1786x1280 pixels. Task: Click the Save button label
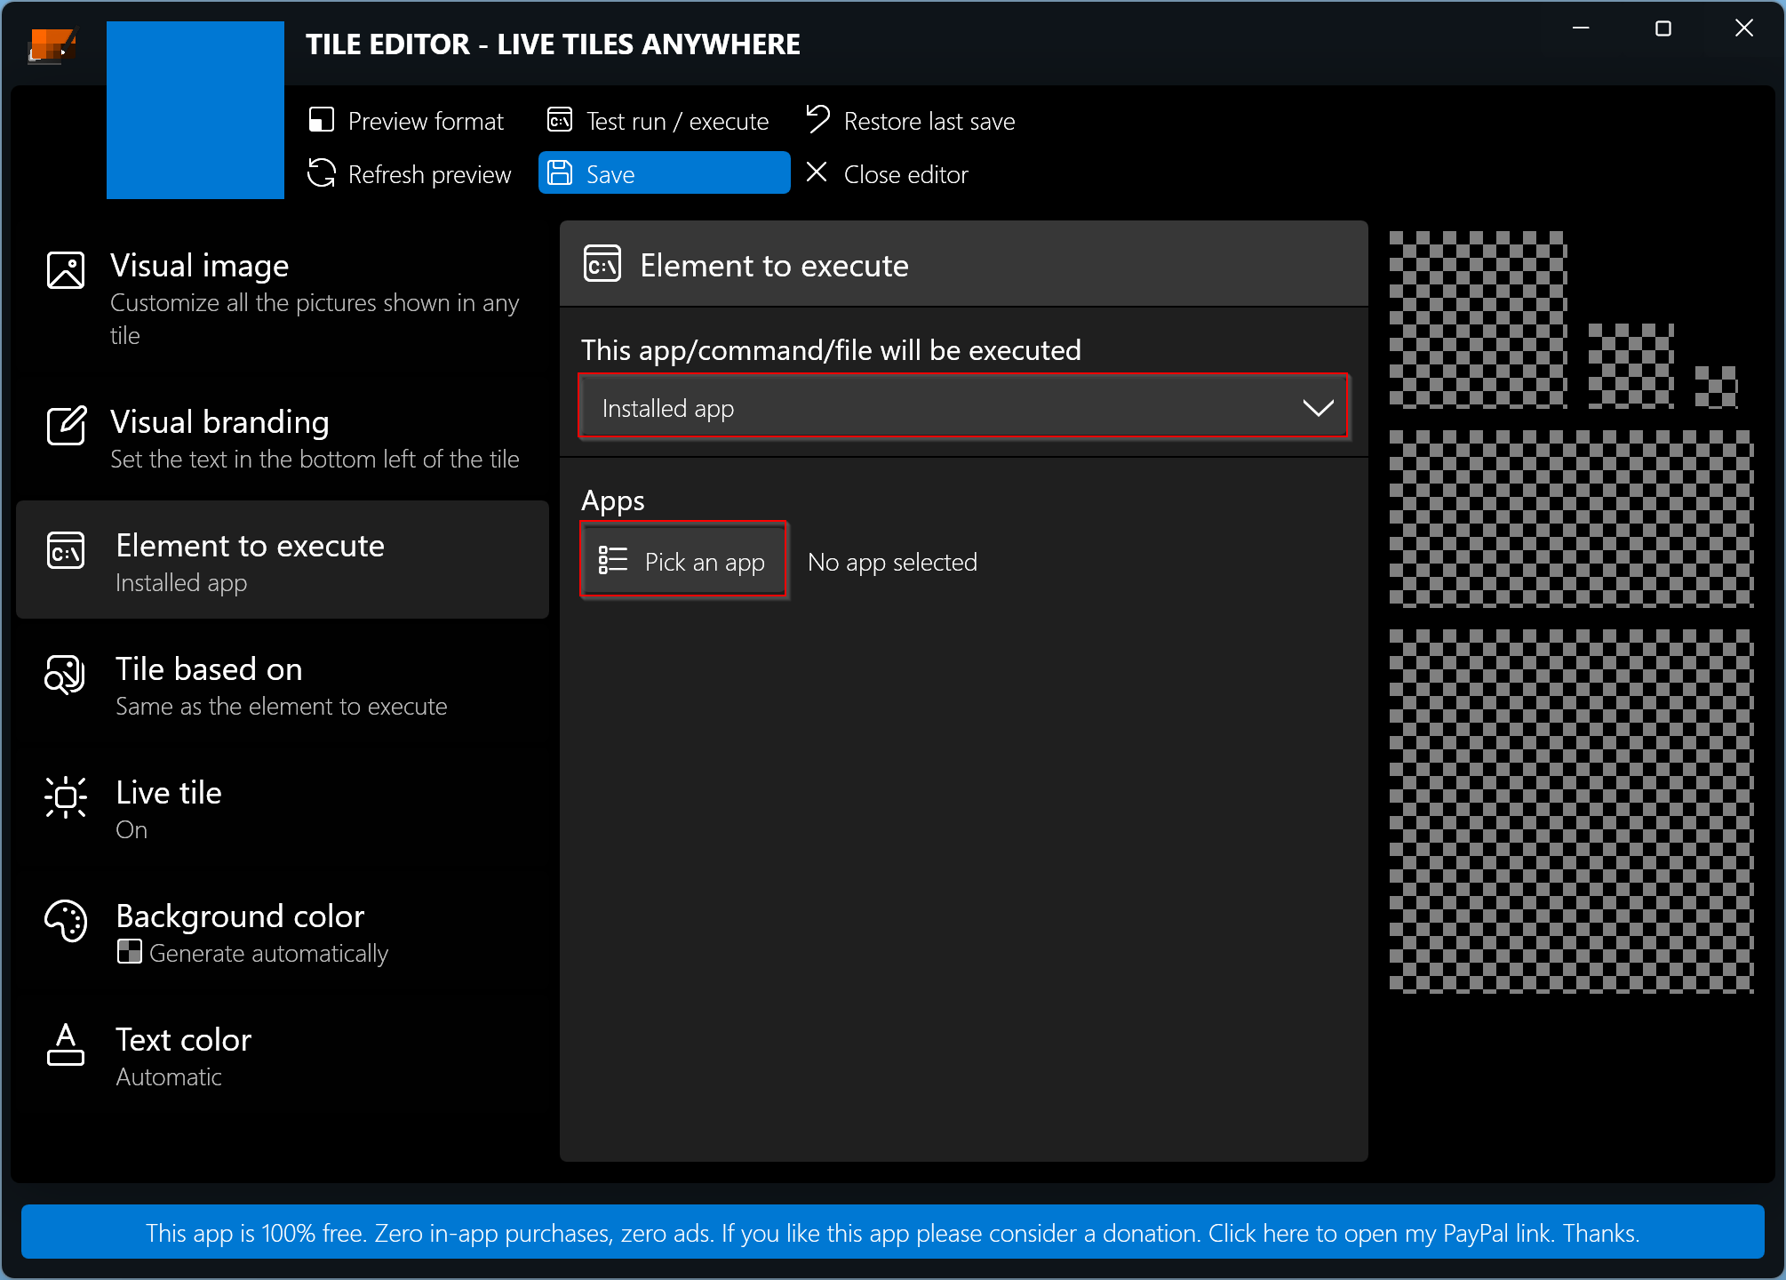click(610, 174)
